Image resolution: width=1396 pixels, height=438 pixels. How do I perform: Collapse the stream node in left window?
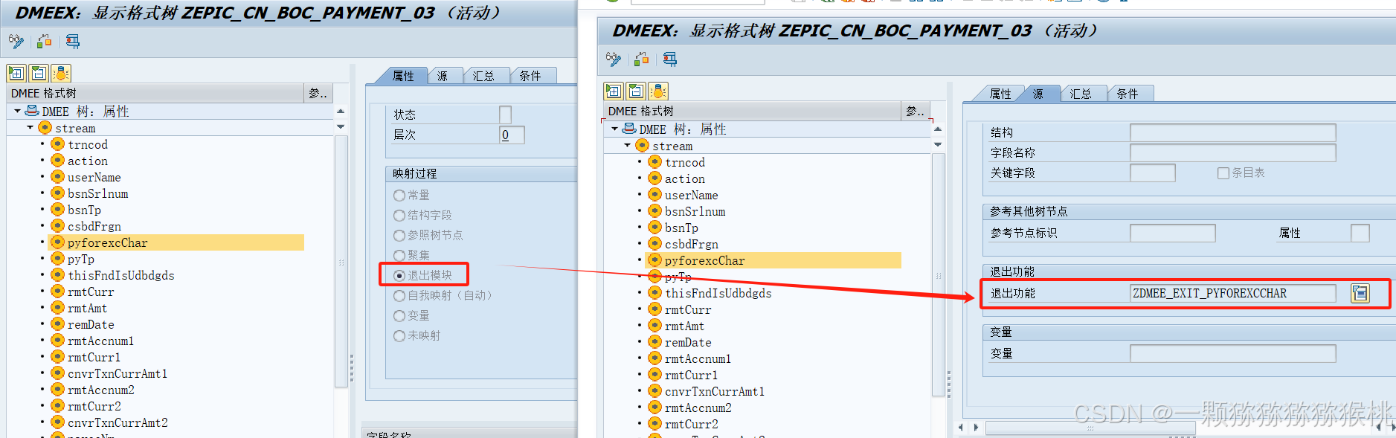(x=30, y=127)
